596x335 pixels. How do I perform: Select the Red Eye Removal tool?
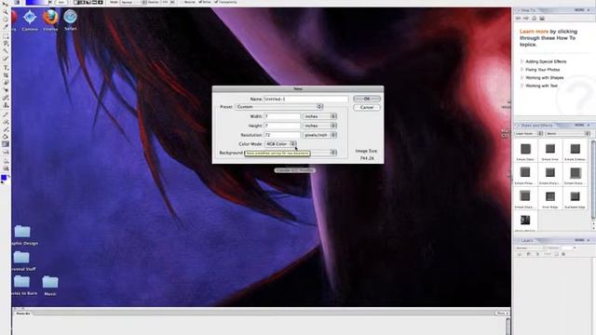tap(6, 90)
